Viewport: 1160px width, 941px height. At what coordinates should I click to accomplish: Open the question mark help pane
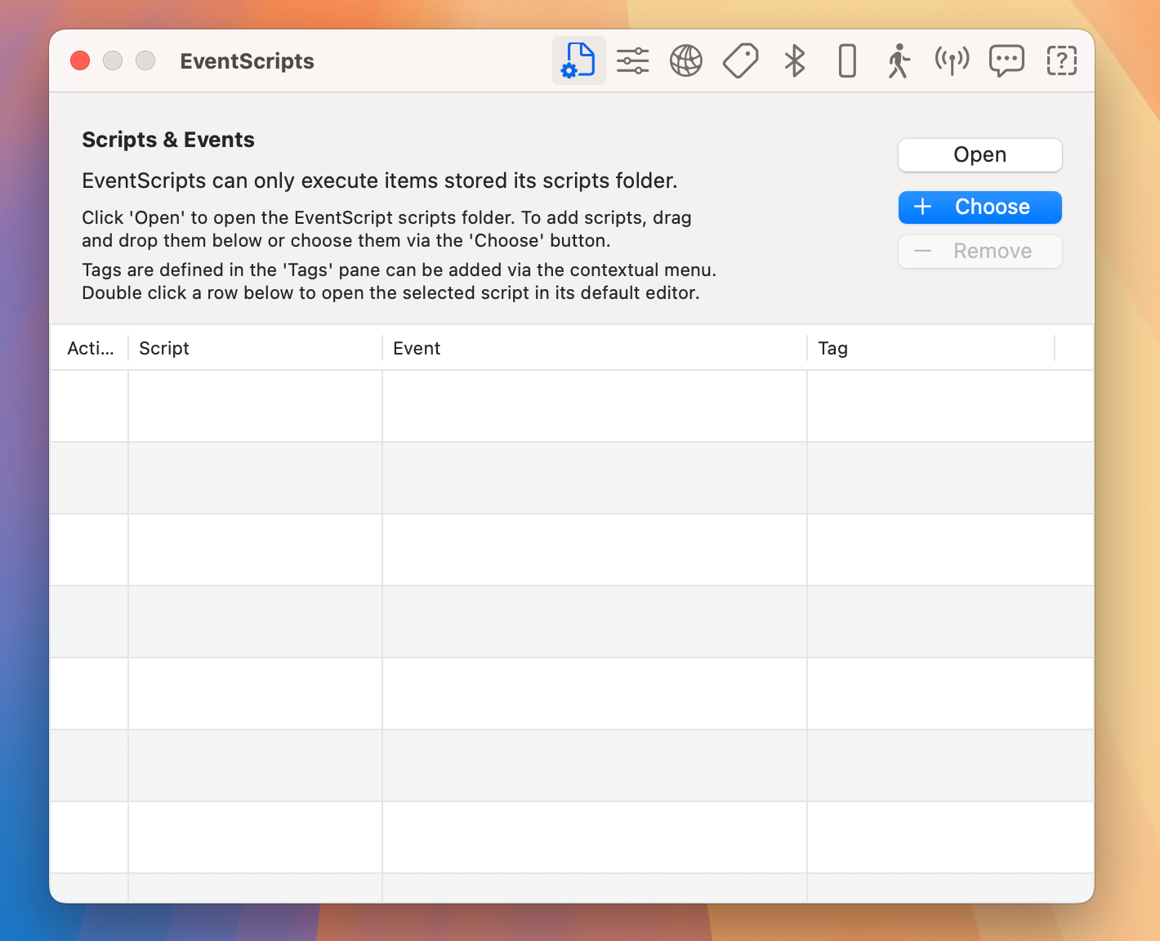click(x=1061, y=60)
